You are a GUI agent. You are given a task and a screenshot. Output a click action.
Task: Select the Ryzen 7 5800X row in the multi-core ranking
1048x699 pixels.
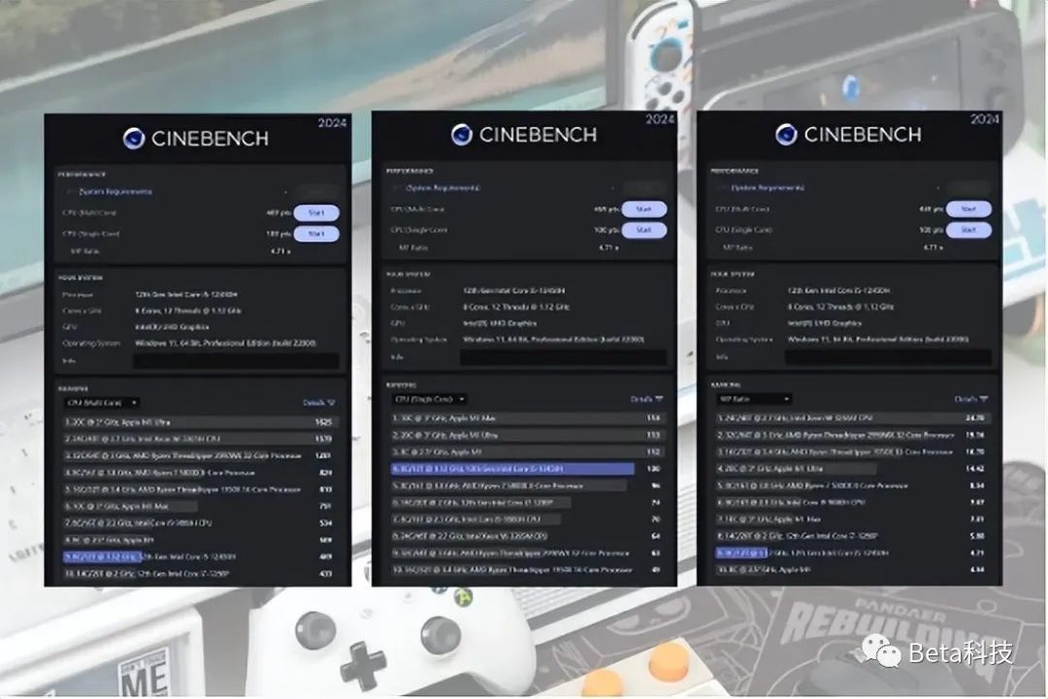point(200,473)
